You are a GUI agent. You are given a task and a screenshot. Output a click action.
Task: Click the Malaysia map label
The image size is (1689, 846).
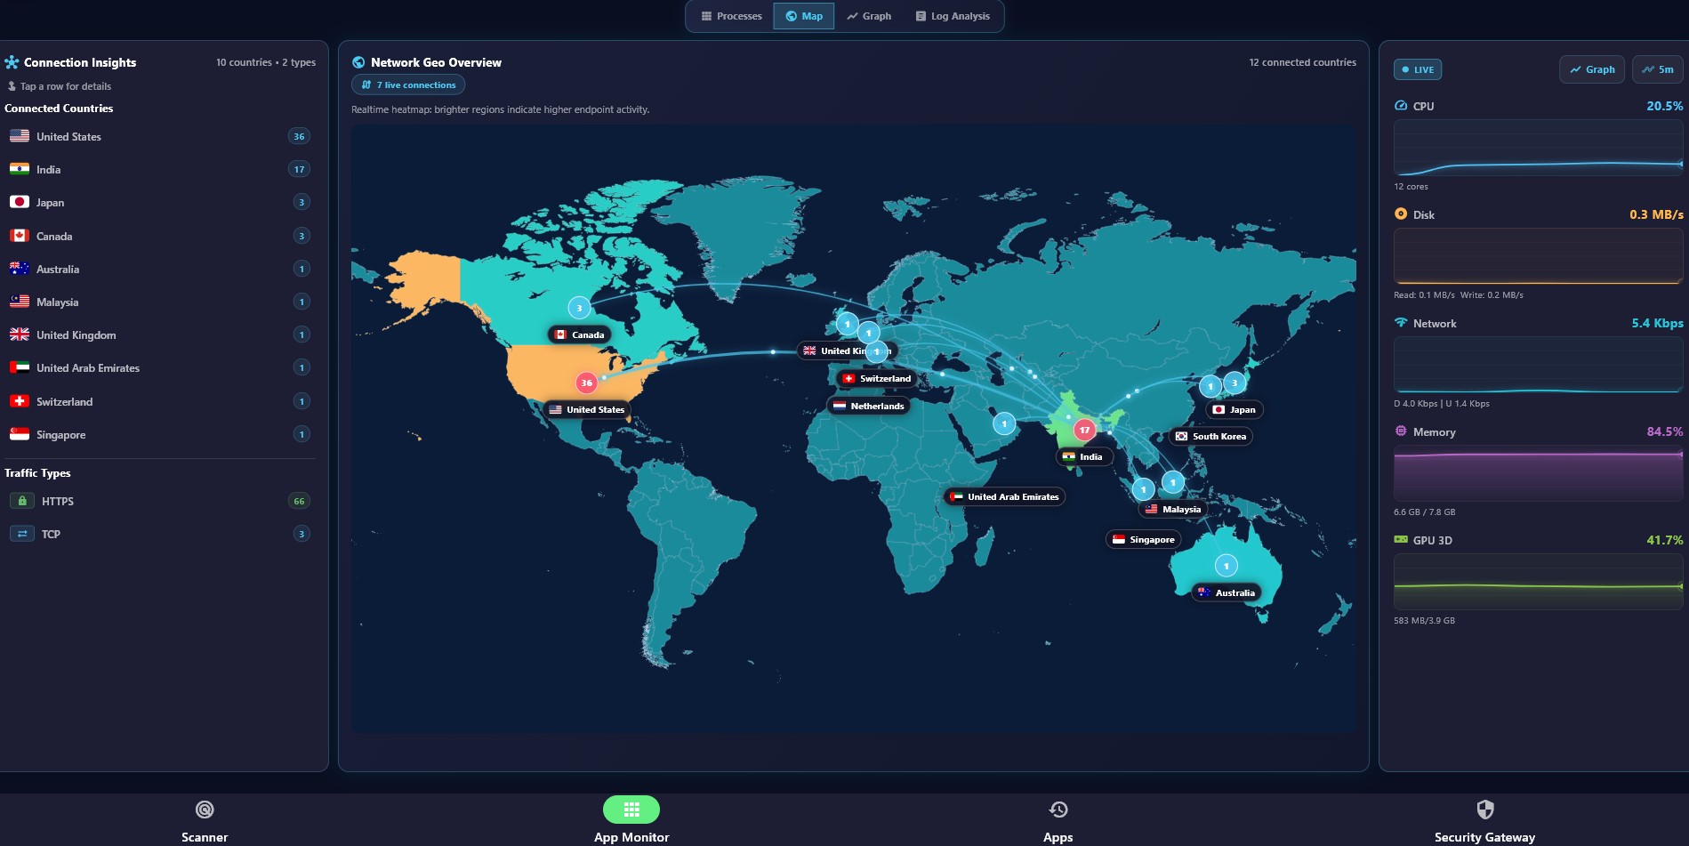point(1173,509)
